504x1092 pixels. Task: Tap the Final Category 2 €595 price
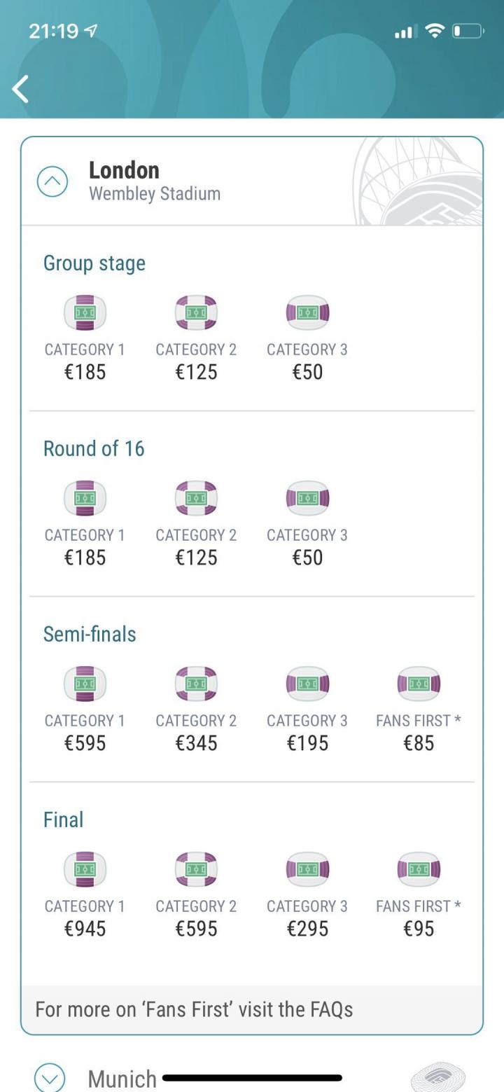[x=196, y=929]
